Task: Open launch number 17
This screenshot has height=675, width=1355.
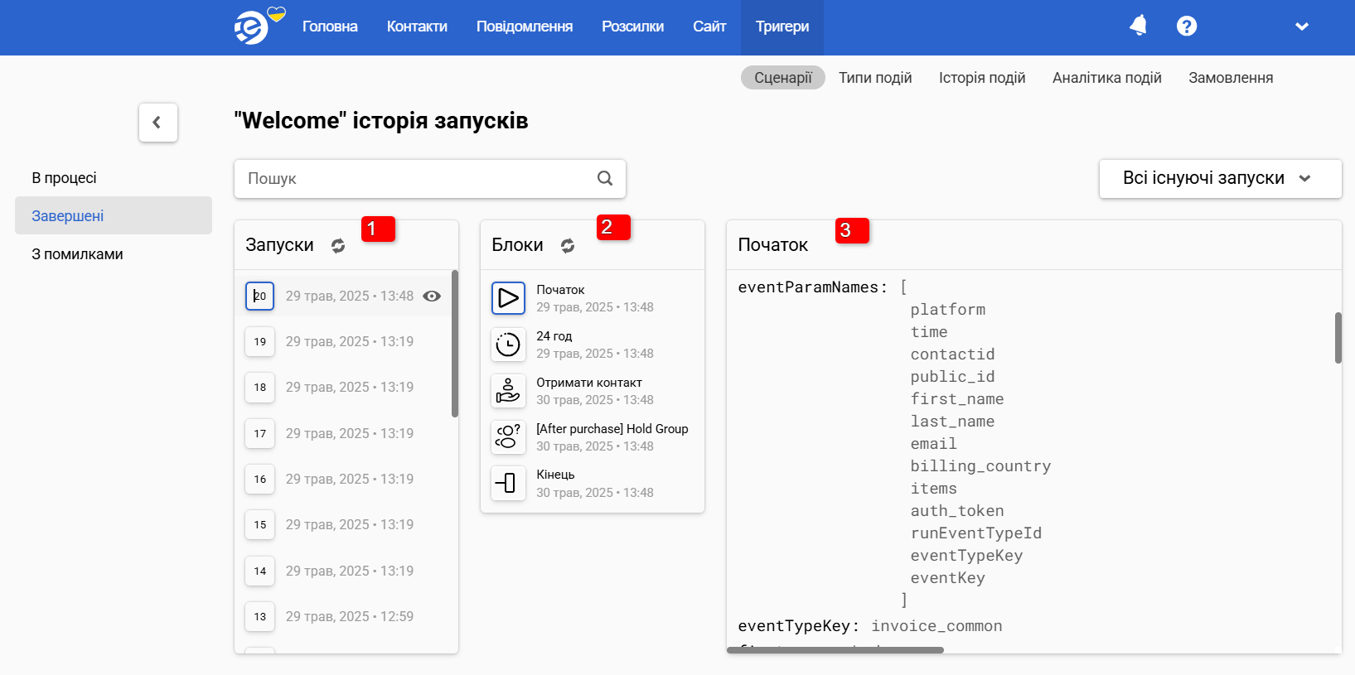Action: tap(259, 434)
